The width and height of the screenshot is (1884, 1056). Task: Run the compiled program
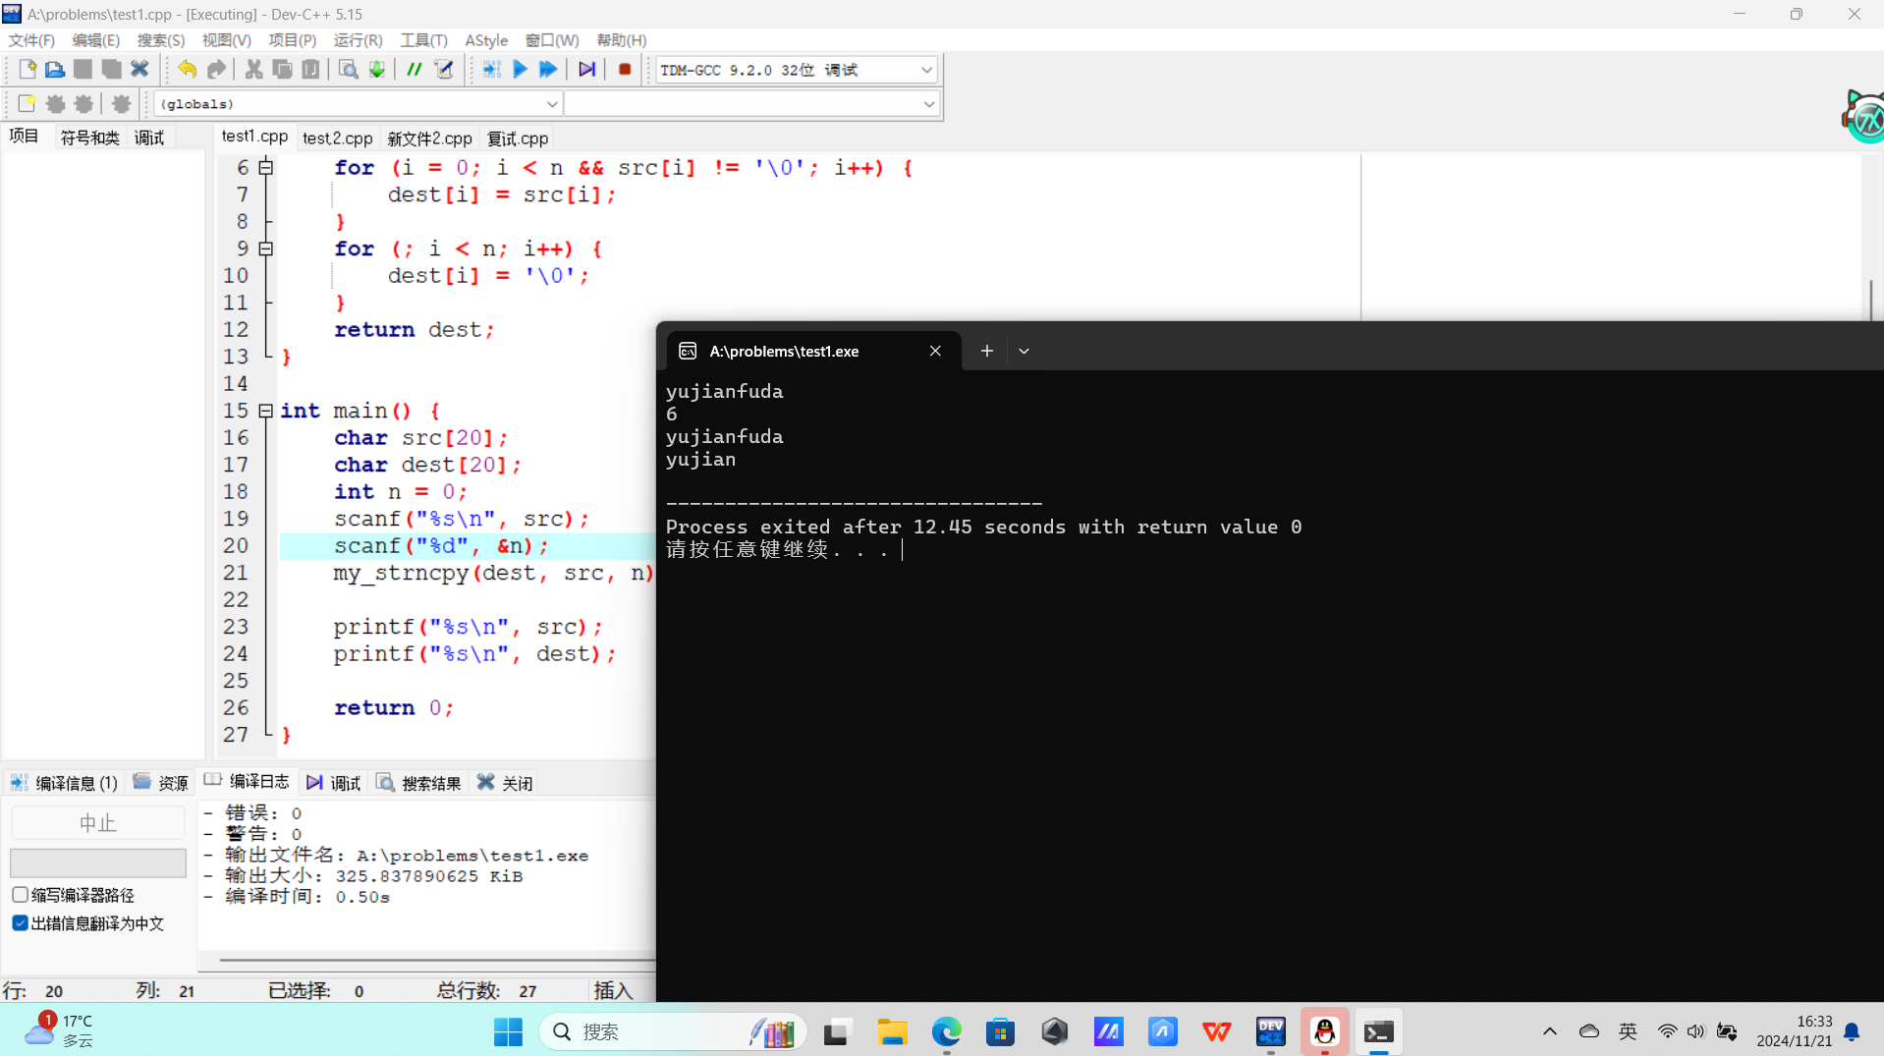[x=521, y=70]
